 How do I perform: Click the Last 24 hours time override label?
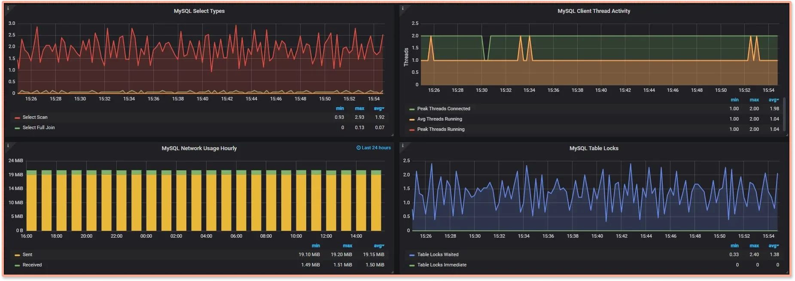[376, 148]
